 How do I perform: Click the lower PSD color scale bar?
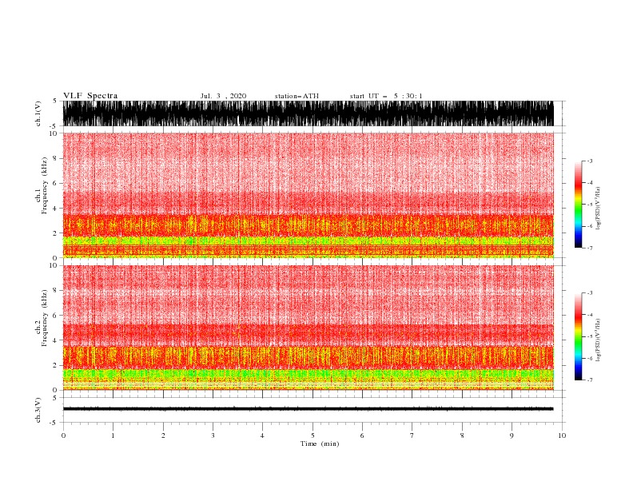578,336
